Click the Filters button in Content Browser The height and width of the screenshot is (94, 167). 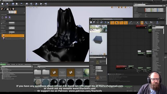coord(35,66)
